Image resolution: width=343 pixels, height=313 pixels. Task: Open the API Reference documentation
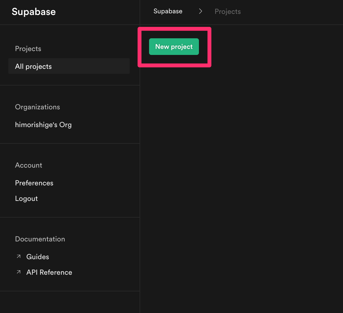coord(49,272)
